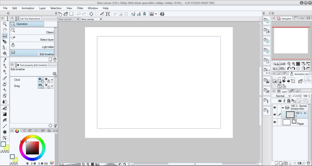
Task: Select the Object sub tool
Action: (x=32, y=32)
